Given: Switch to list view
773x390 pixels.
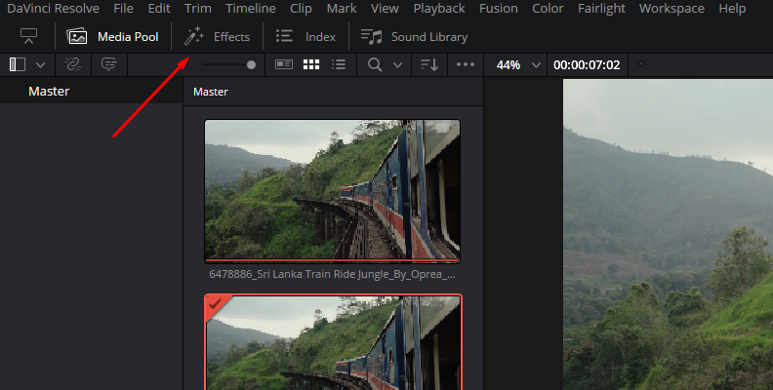Looking at the screenshot, I should 338,64.
